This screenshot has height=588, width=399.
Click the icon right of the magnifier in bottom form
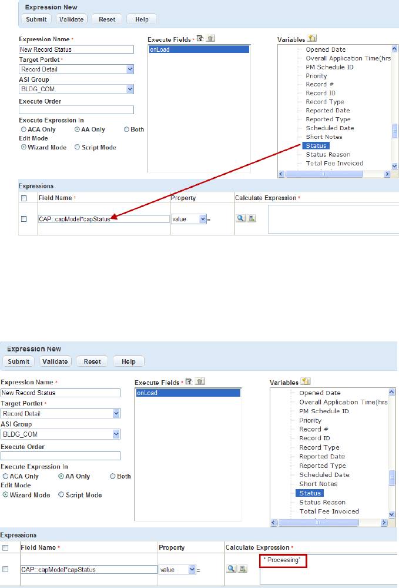click(x=243, y=569)
